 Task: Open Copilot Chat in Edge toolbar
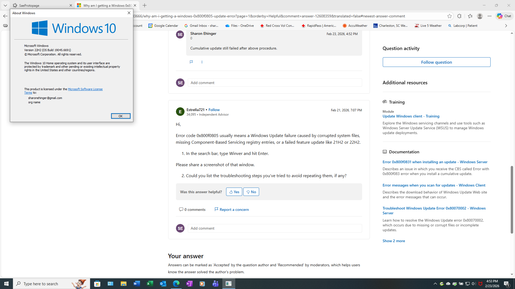[504, 16]
